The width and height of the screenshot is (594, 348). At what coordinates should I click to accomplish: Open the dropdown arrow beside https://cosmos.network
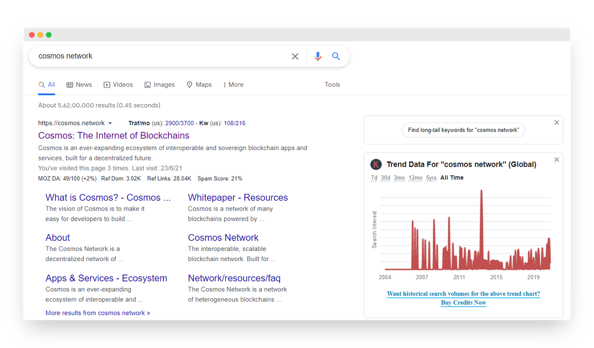110,124
